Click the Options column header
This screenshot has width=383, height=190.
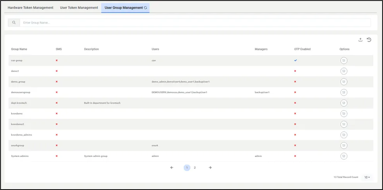[x=344, y=49]
